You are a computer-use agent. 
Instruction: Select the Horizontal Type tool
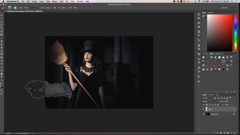pos(1,64)
